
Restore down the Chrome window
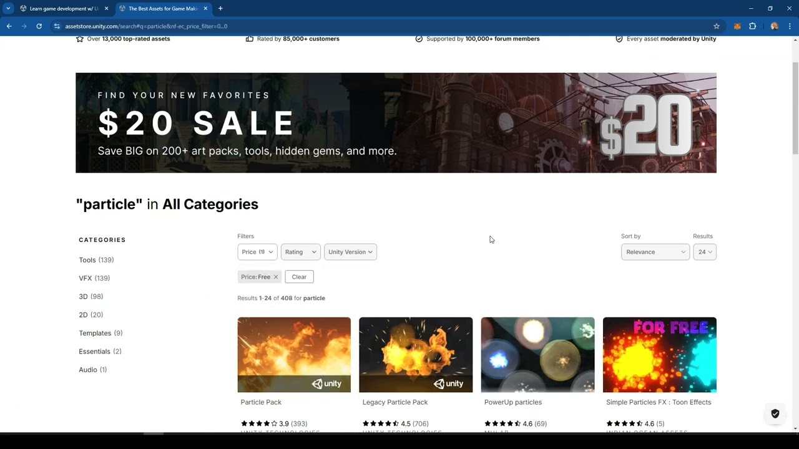click(x=770, y=9)
